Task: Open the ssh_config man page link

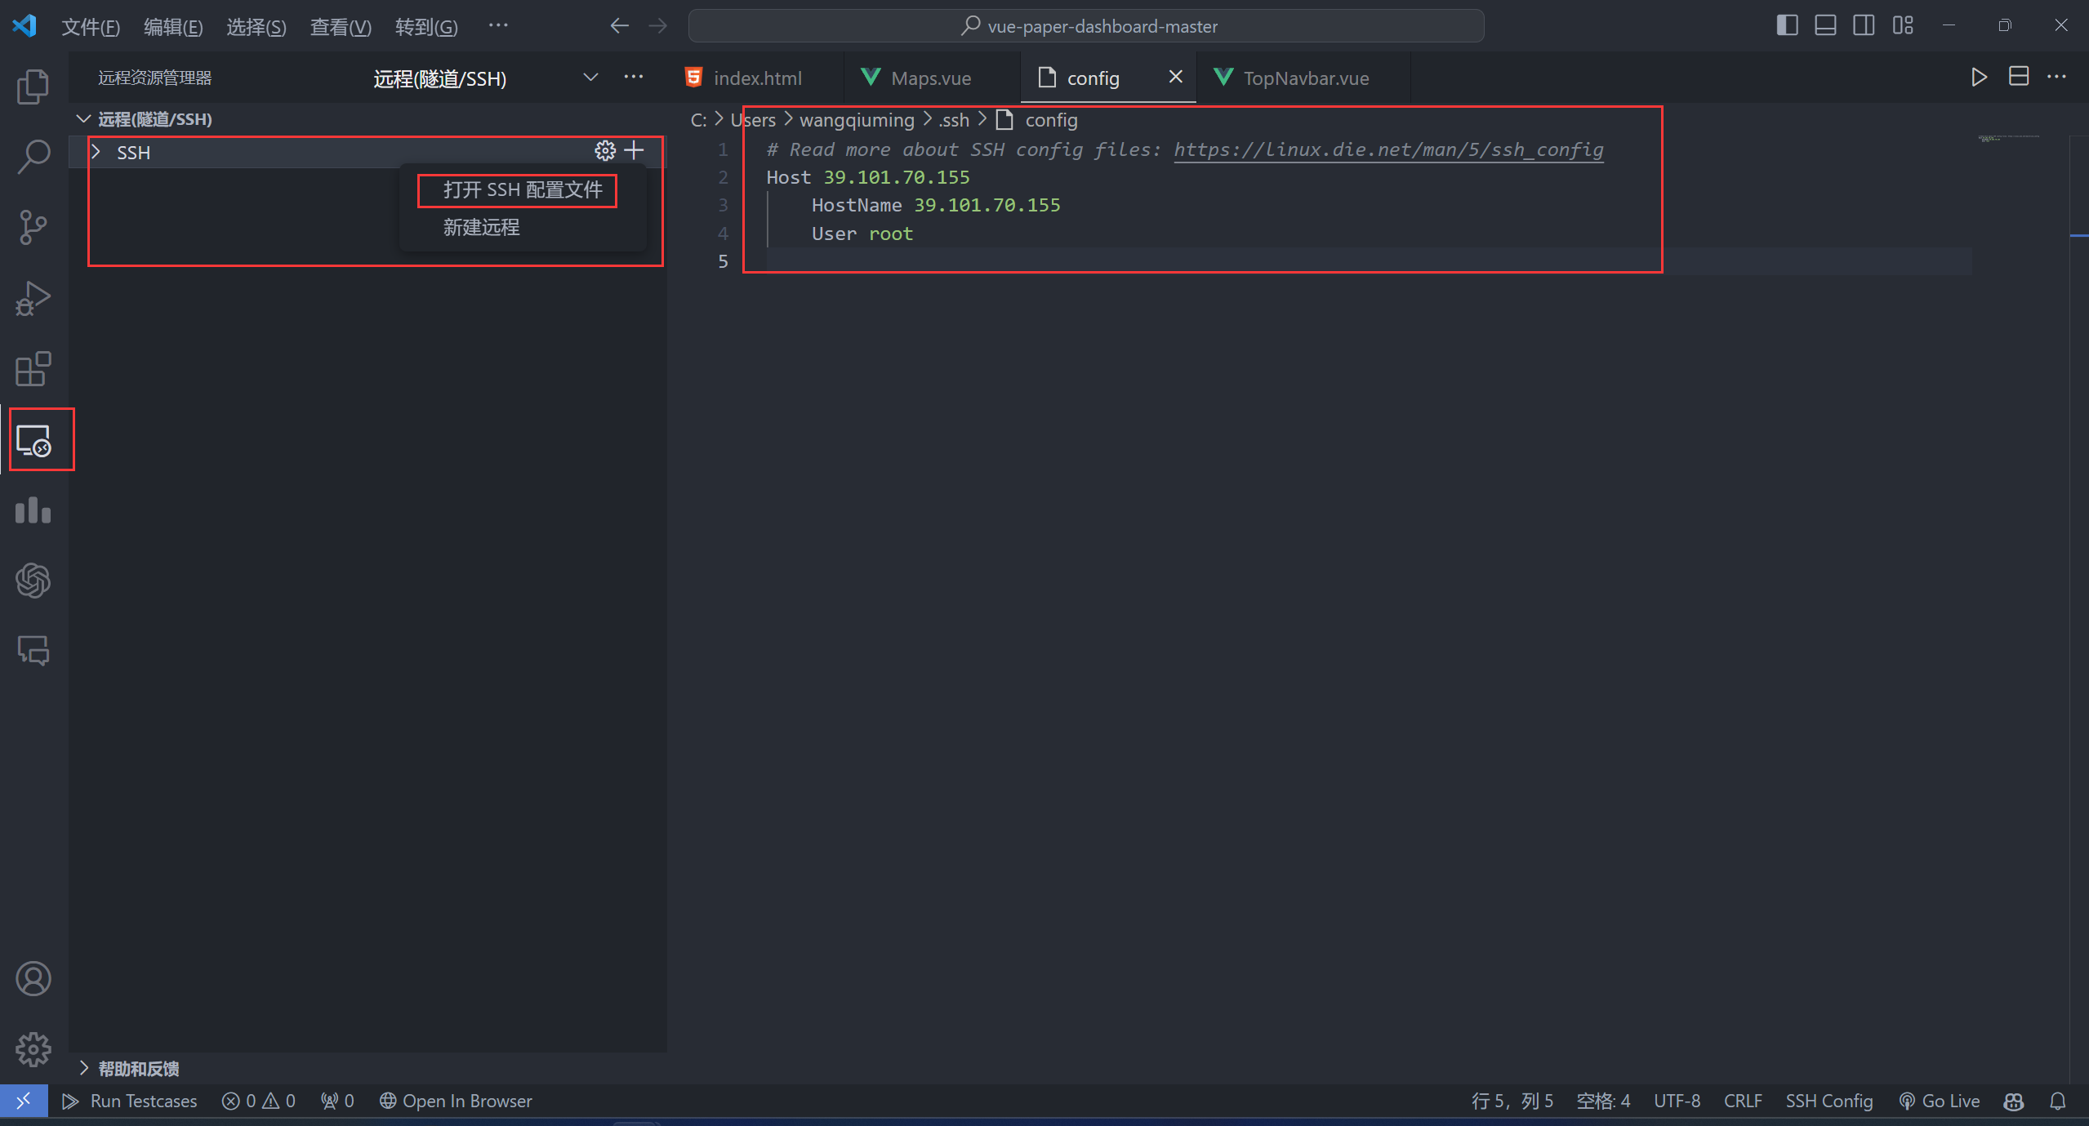Action: point(1388,149)
